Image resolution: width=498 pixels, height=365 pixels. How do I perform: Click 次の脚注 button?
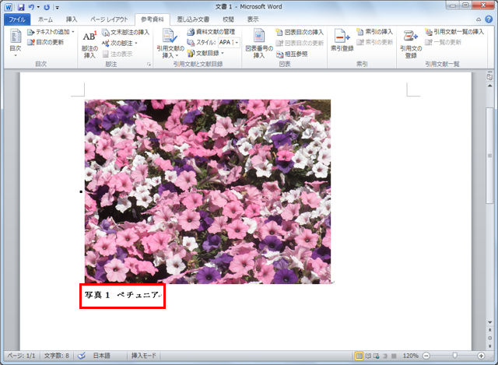click(117, 43)
